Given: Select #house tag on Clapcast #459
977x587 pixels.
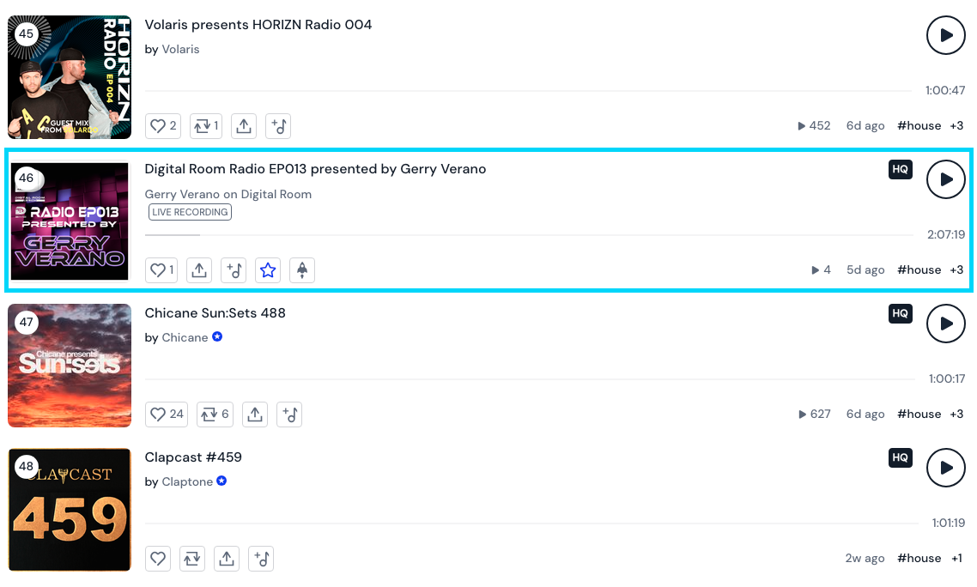Looking at the screenshot, I should coord(919,559).
